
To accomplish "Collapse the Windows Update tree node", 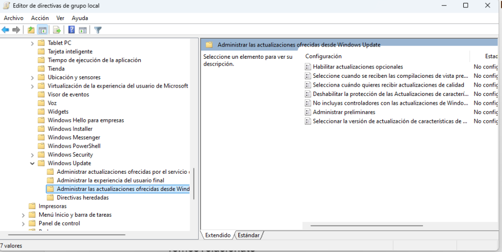I will pyautogui.click(x=32, y=163).
